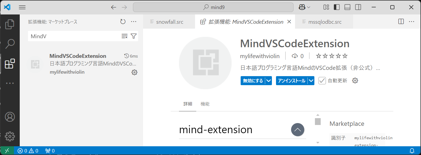
Task: Open the Search view in activity bar
Action: (10, 44)
